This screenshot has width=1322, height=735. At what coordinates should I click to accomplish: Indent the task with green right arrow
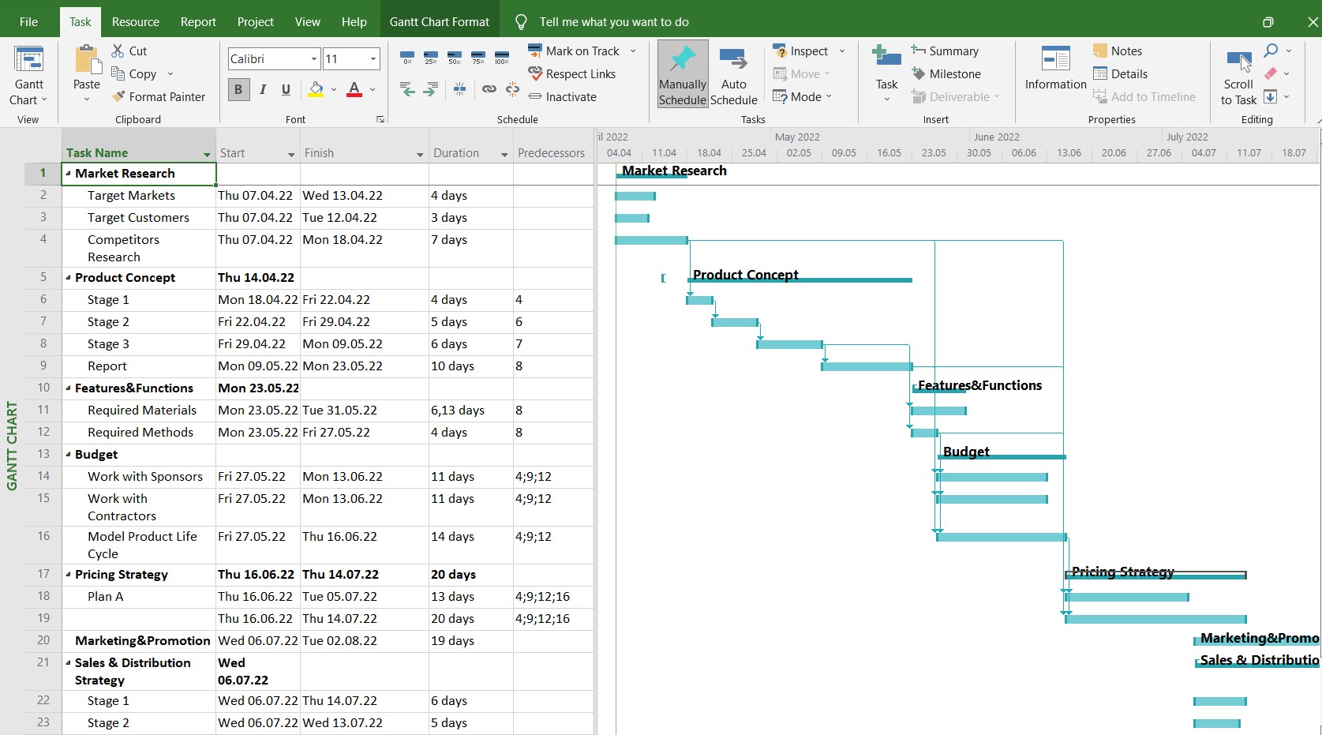pos(430,89)
